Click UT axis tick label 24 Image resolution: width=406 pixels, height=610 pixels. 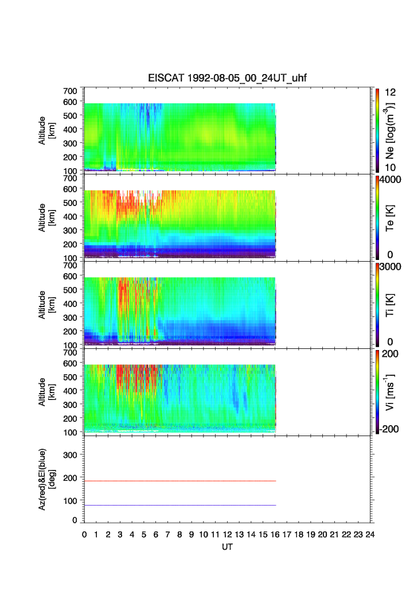click(x=370, y=534)
